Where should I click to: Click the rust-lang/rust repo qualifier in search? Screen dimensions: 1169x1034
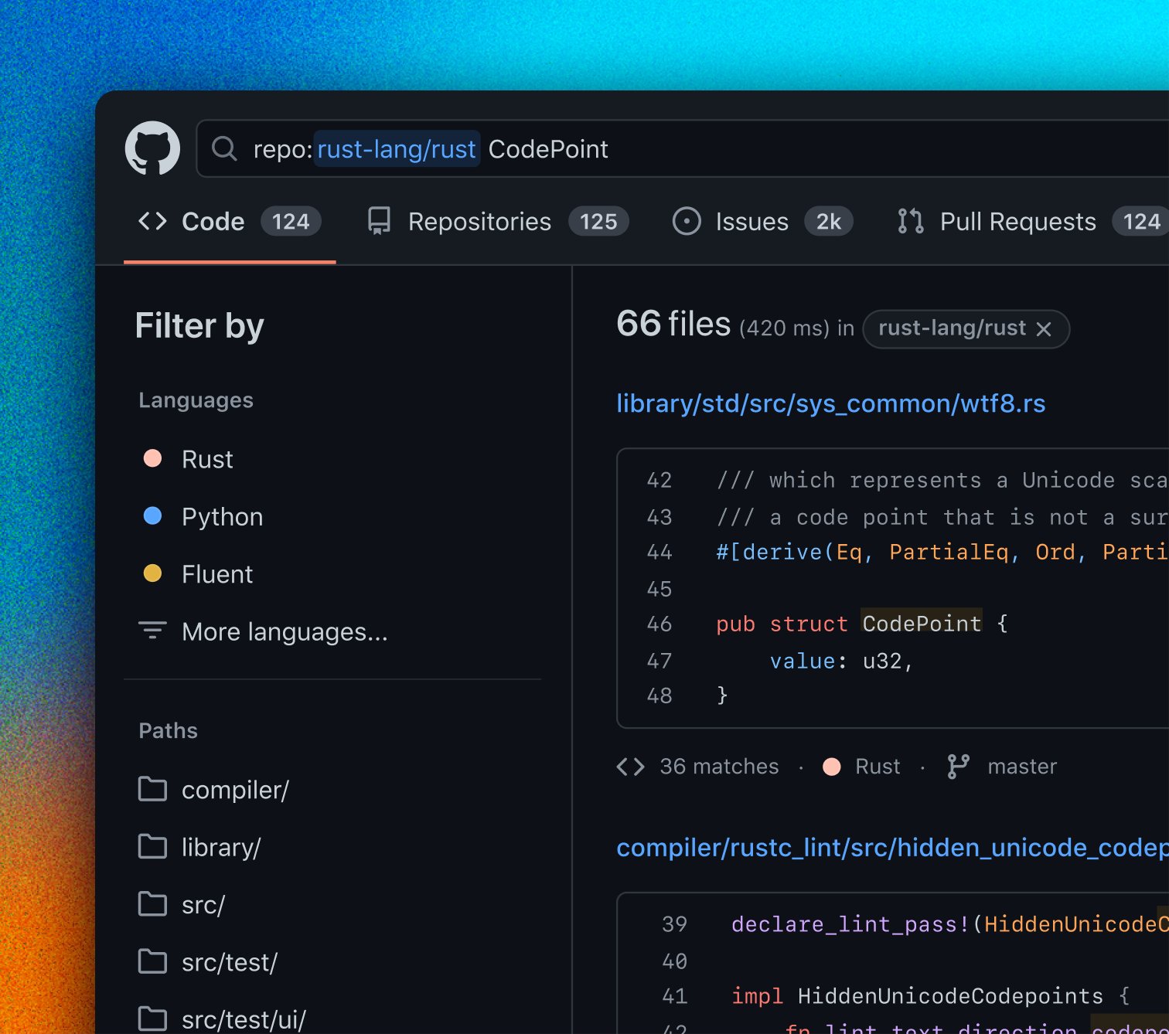pyautogui.click(x=397, y=148)
